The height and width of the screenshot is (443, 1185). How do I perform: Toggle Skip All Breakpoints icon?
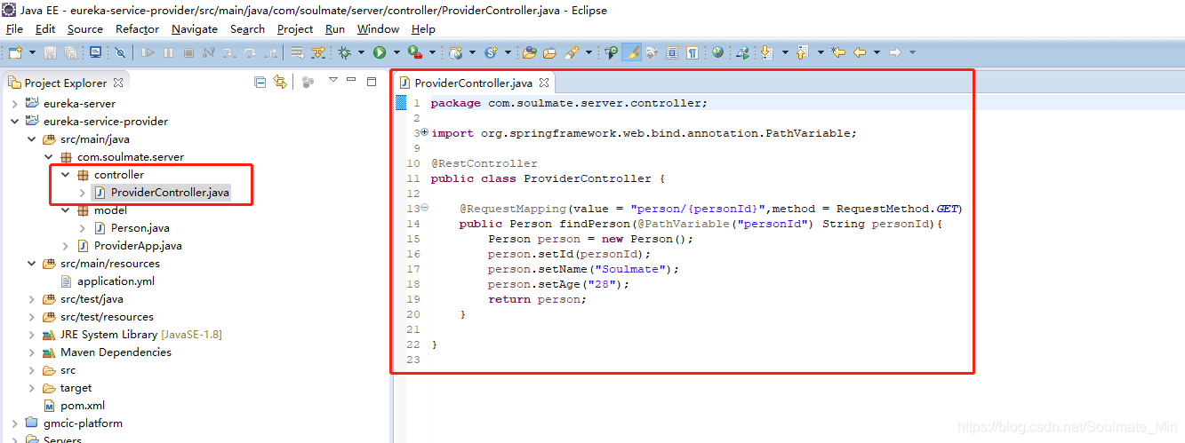pos(120,53)
